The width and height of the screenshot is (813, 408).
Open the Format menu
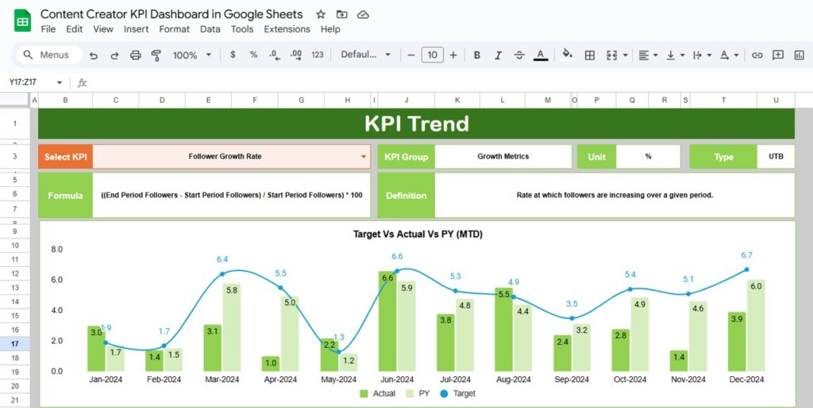174,29
